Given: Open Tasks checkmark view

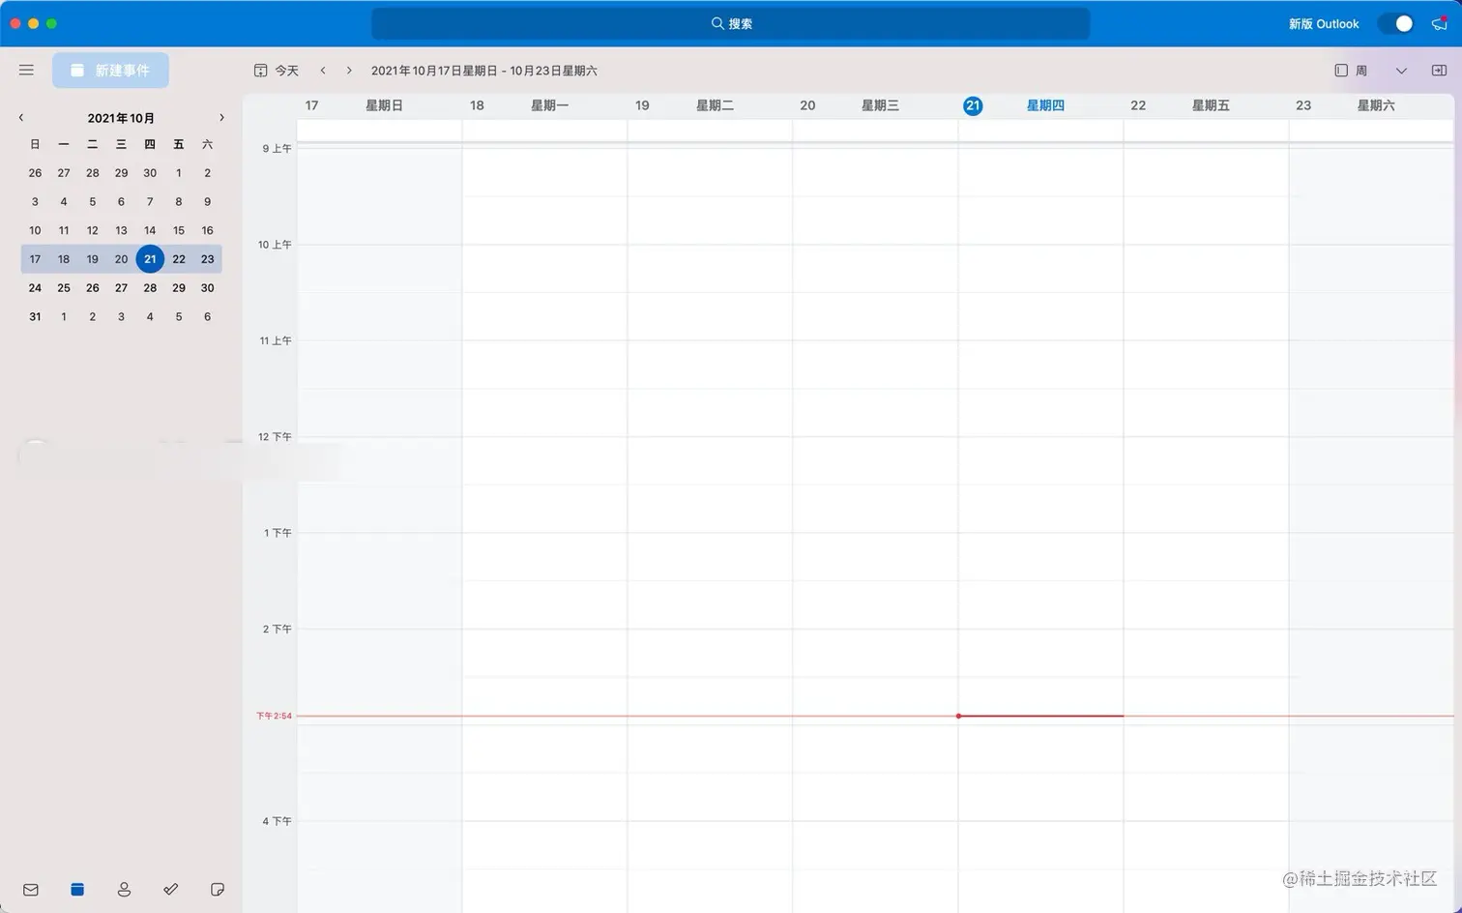Looking at the screenshot, I should [171, 890].
